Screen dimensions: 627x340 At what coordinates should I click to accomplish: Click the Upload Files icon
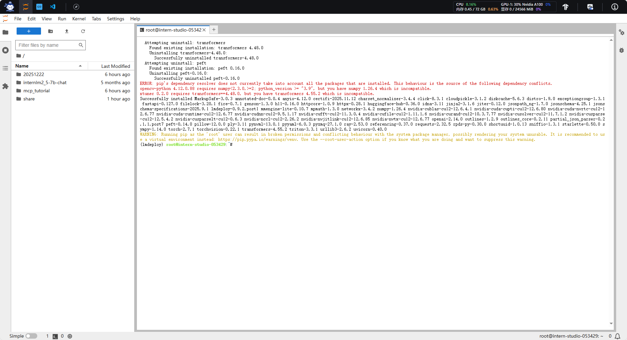click(x=67, y=31)
